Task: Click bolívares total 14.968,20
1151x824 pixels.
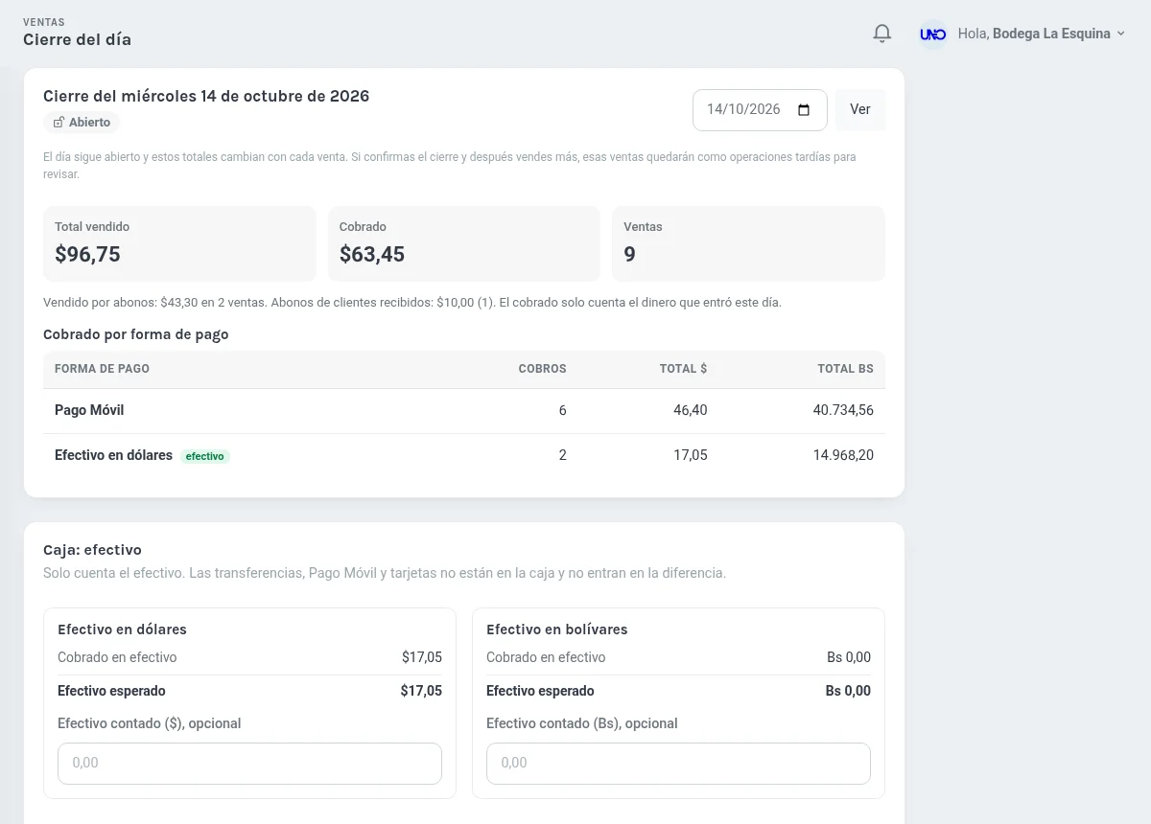Action: point(843,455)
